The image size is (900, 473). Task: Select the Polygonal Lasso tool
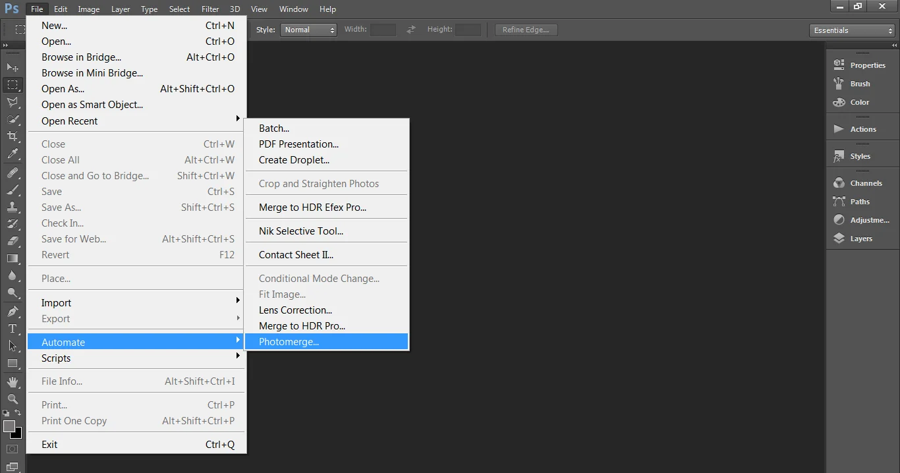pos(13,102)
